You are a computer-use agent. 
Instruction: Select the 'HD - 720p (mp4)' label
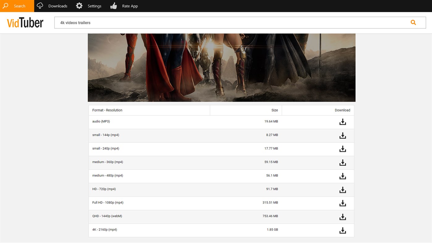tap(104, 189)
